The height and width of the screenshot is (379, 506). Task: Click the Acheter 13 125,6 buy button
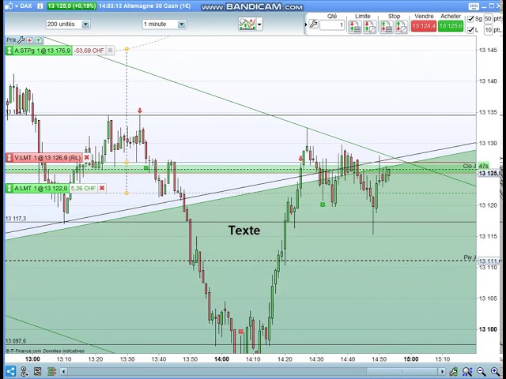[451, 26]
